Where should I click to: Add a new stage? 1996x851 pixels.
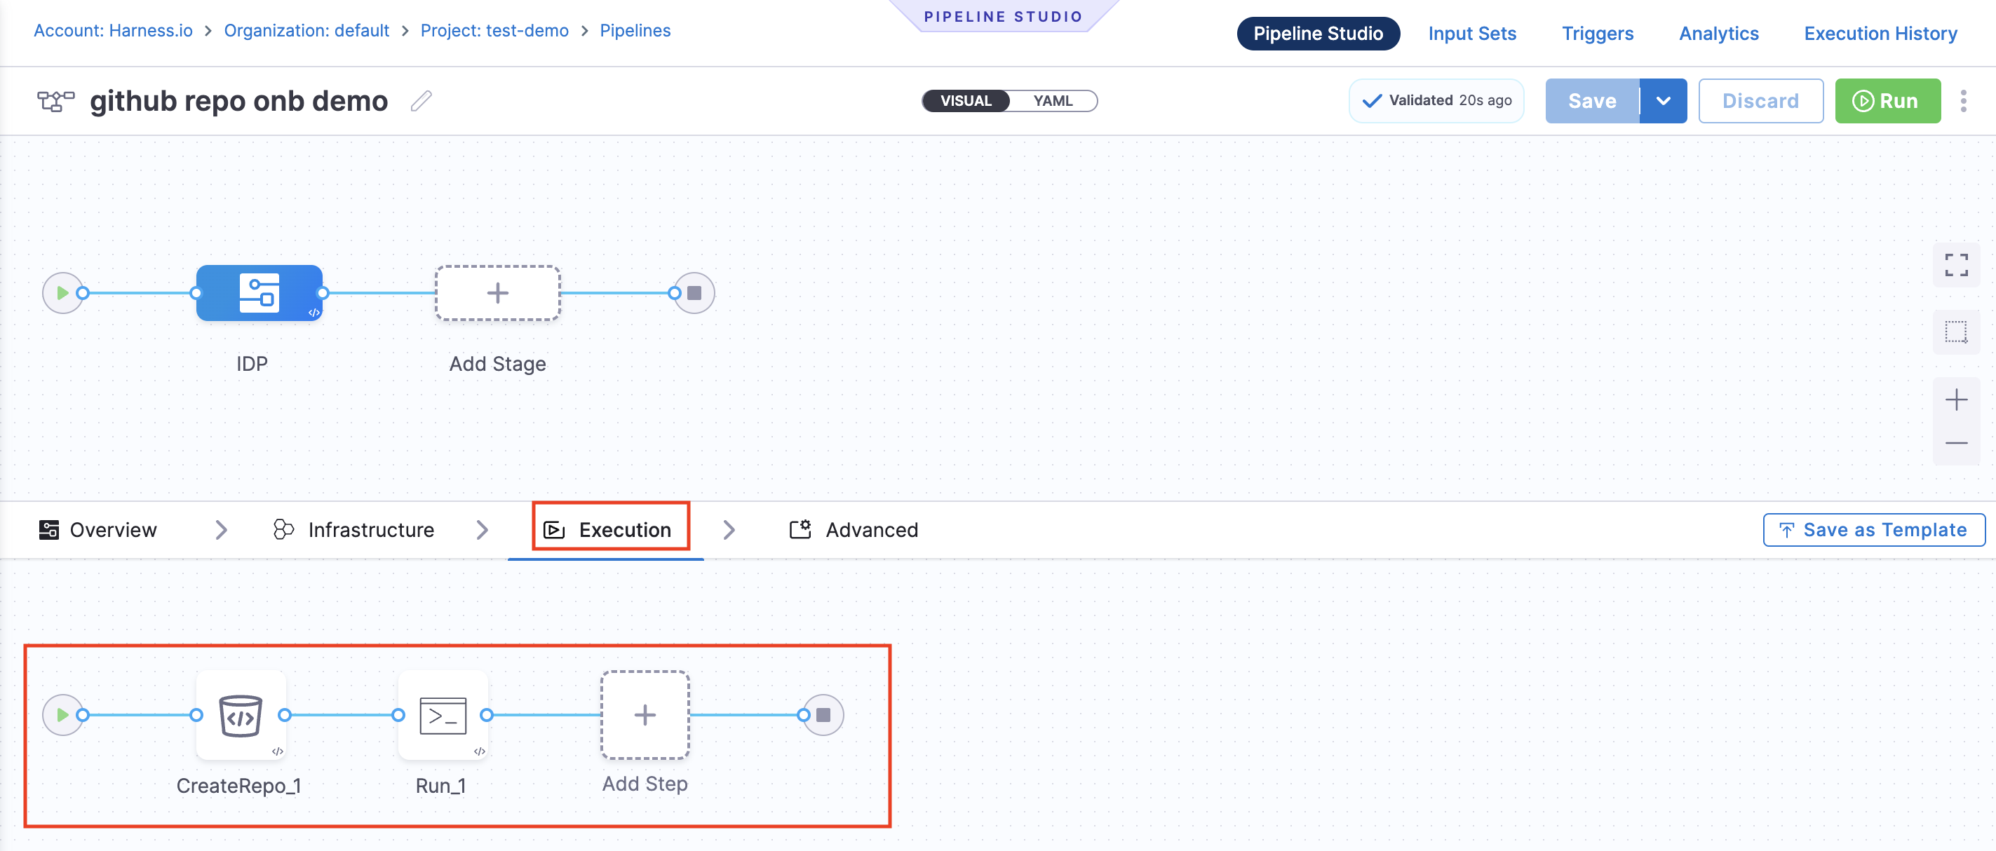click(x=497, y=293)
